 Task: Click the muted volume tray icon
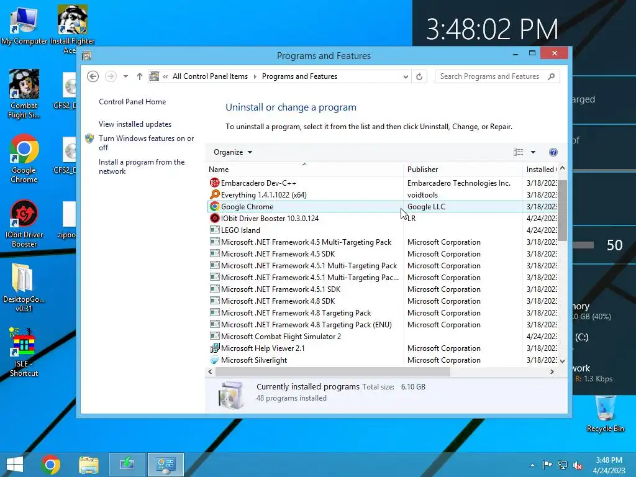click(578, 465)
